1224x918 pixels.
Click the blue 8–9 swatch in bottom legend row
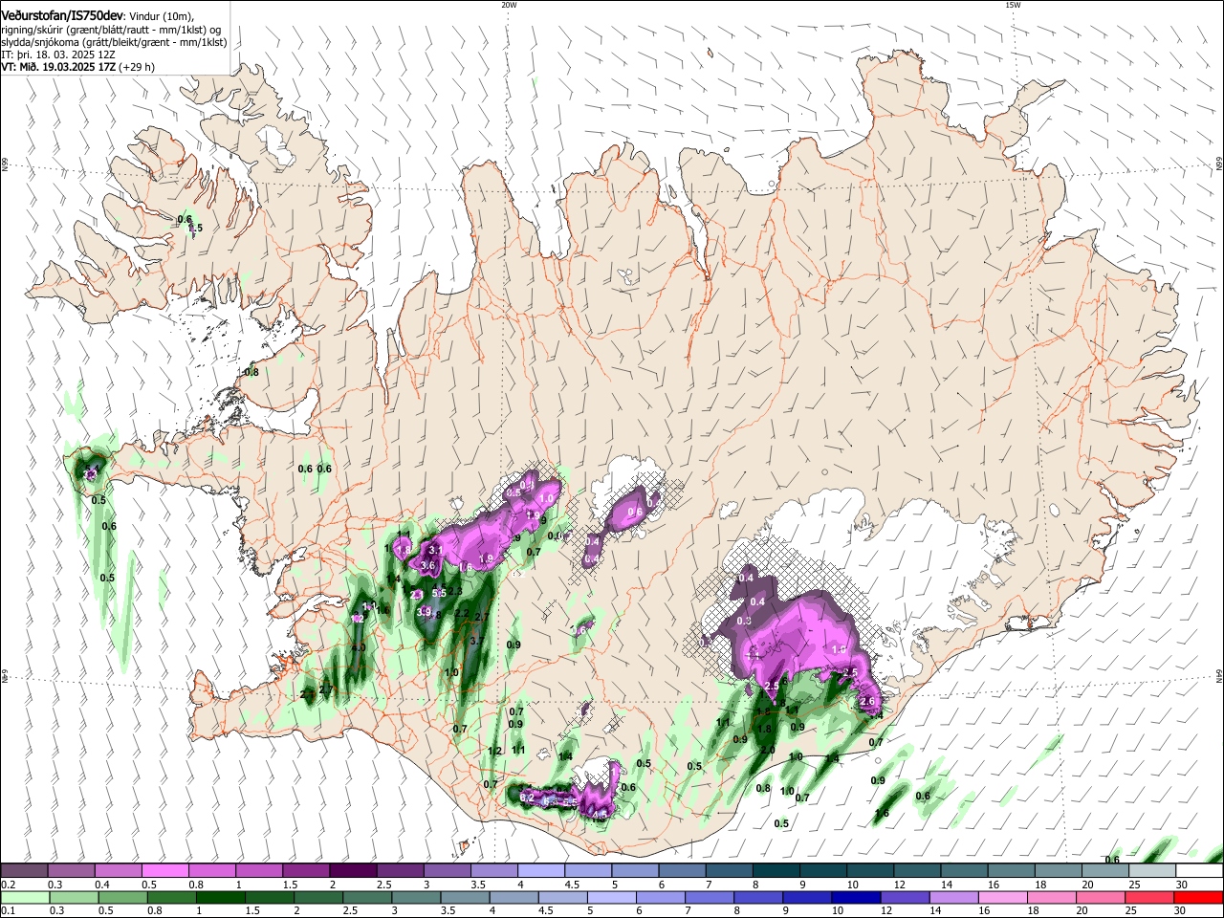tap(758, 898)
